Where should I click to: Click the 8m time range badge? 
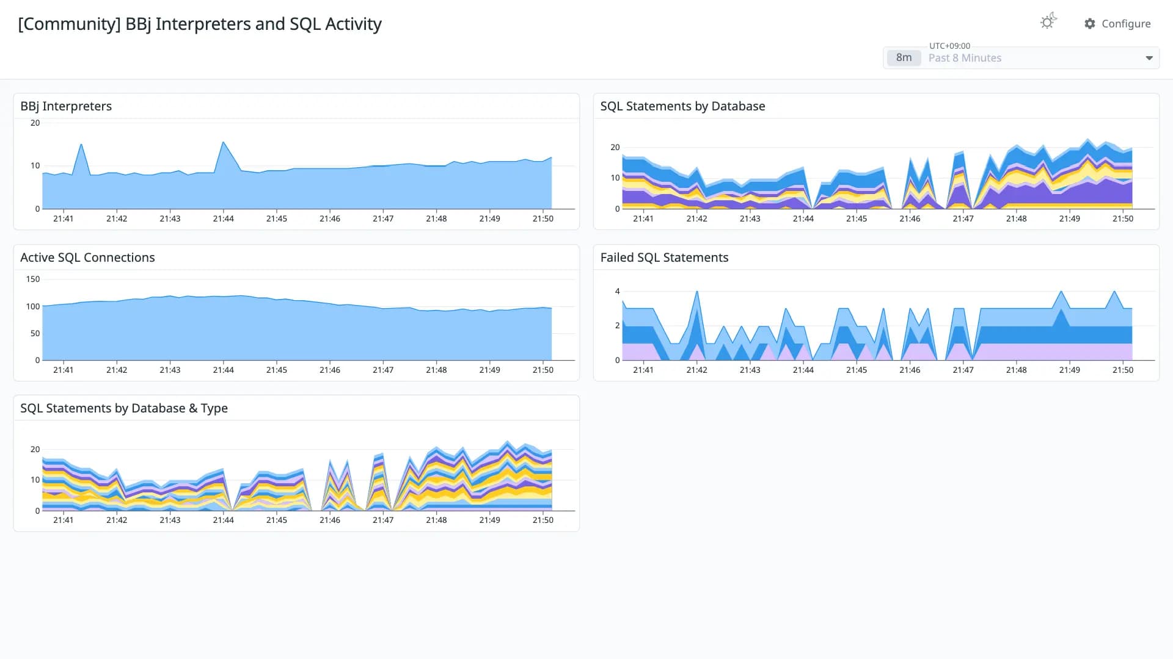click(904, 58)
